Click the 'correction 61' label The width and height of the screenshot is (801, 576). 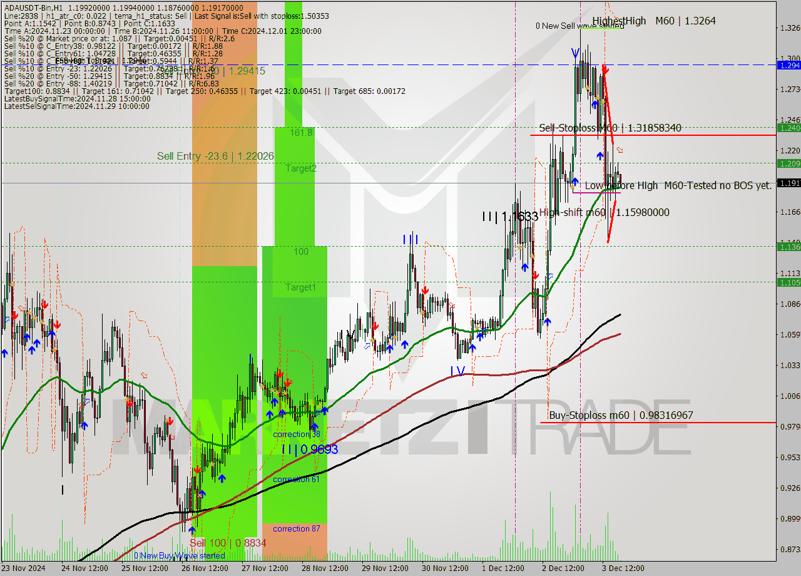coord(297,479)
